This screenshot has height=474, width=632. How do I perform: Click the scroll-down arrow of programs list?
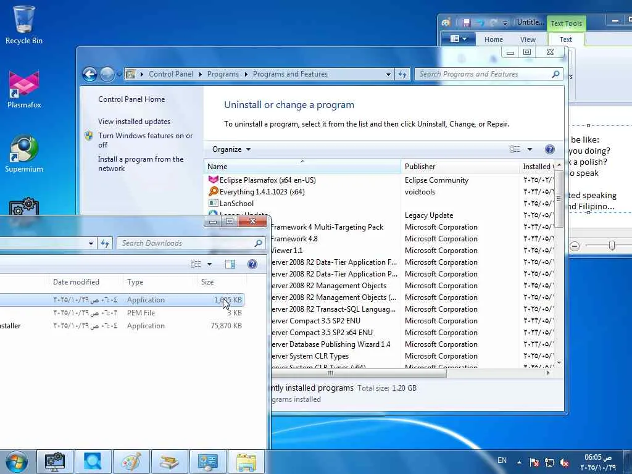[x=559, y=363]
